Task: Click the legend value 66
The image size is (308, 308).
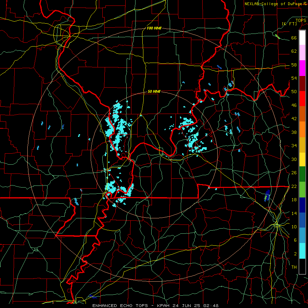Action: [x=294, y=38]
